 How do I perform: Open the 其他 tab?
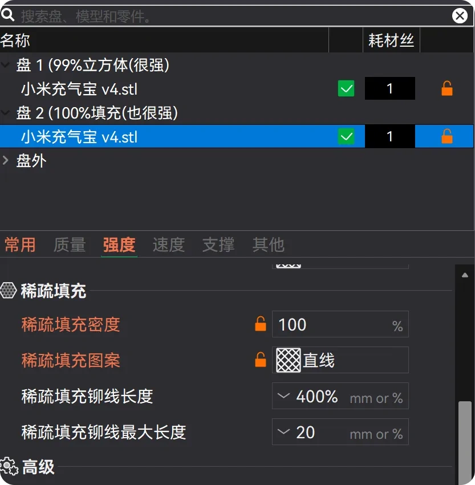[x=268, y=244]
